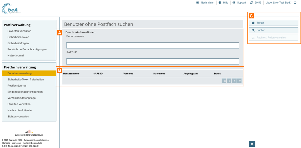Collapse the right sidebar with double-arrow button

[x=252, y=144]
